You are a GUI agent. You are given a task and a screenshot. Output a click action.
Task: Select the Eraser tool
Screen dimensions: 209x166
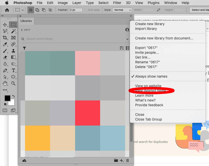[x=5, y=57]
